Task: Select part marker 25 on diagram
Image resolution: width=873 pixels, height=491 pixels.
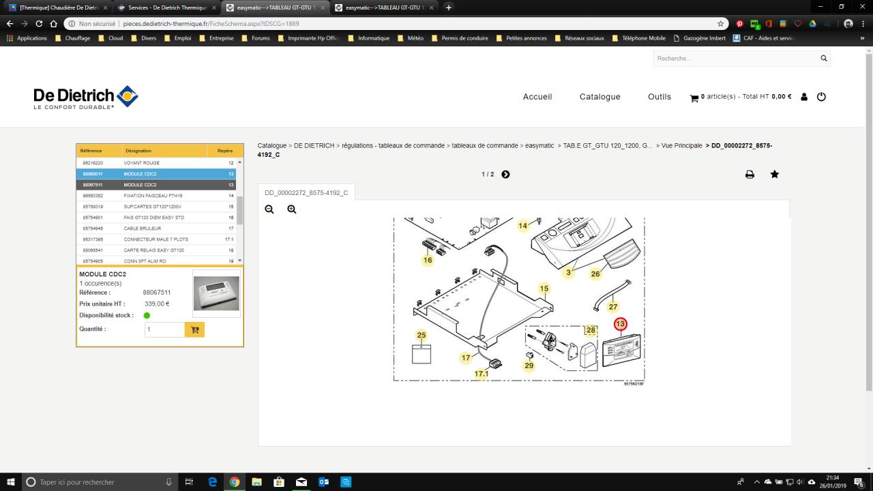Action: tap(421, 335)
